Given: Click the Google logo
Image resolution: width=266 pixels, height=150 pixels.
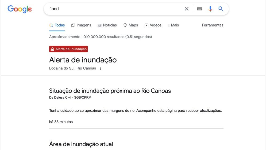Looking at the screenshot, I should (x=20, y=9).
